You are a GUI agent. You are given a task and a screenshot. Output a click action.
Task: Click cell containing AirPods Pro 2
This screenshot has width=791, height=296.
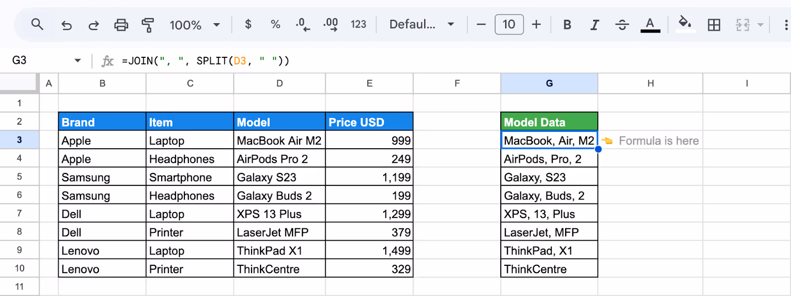(x=279, y=159)
